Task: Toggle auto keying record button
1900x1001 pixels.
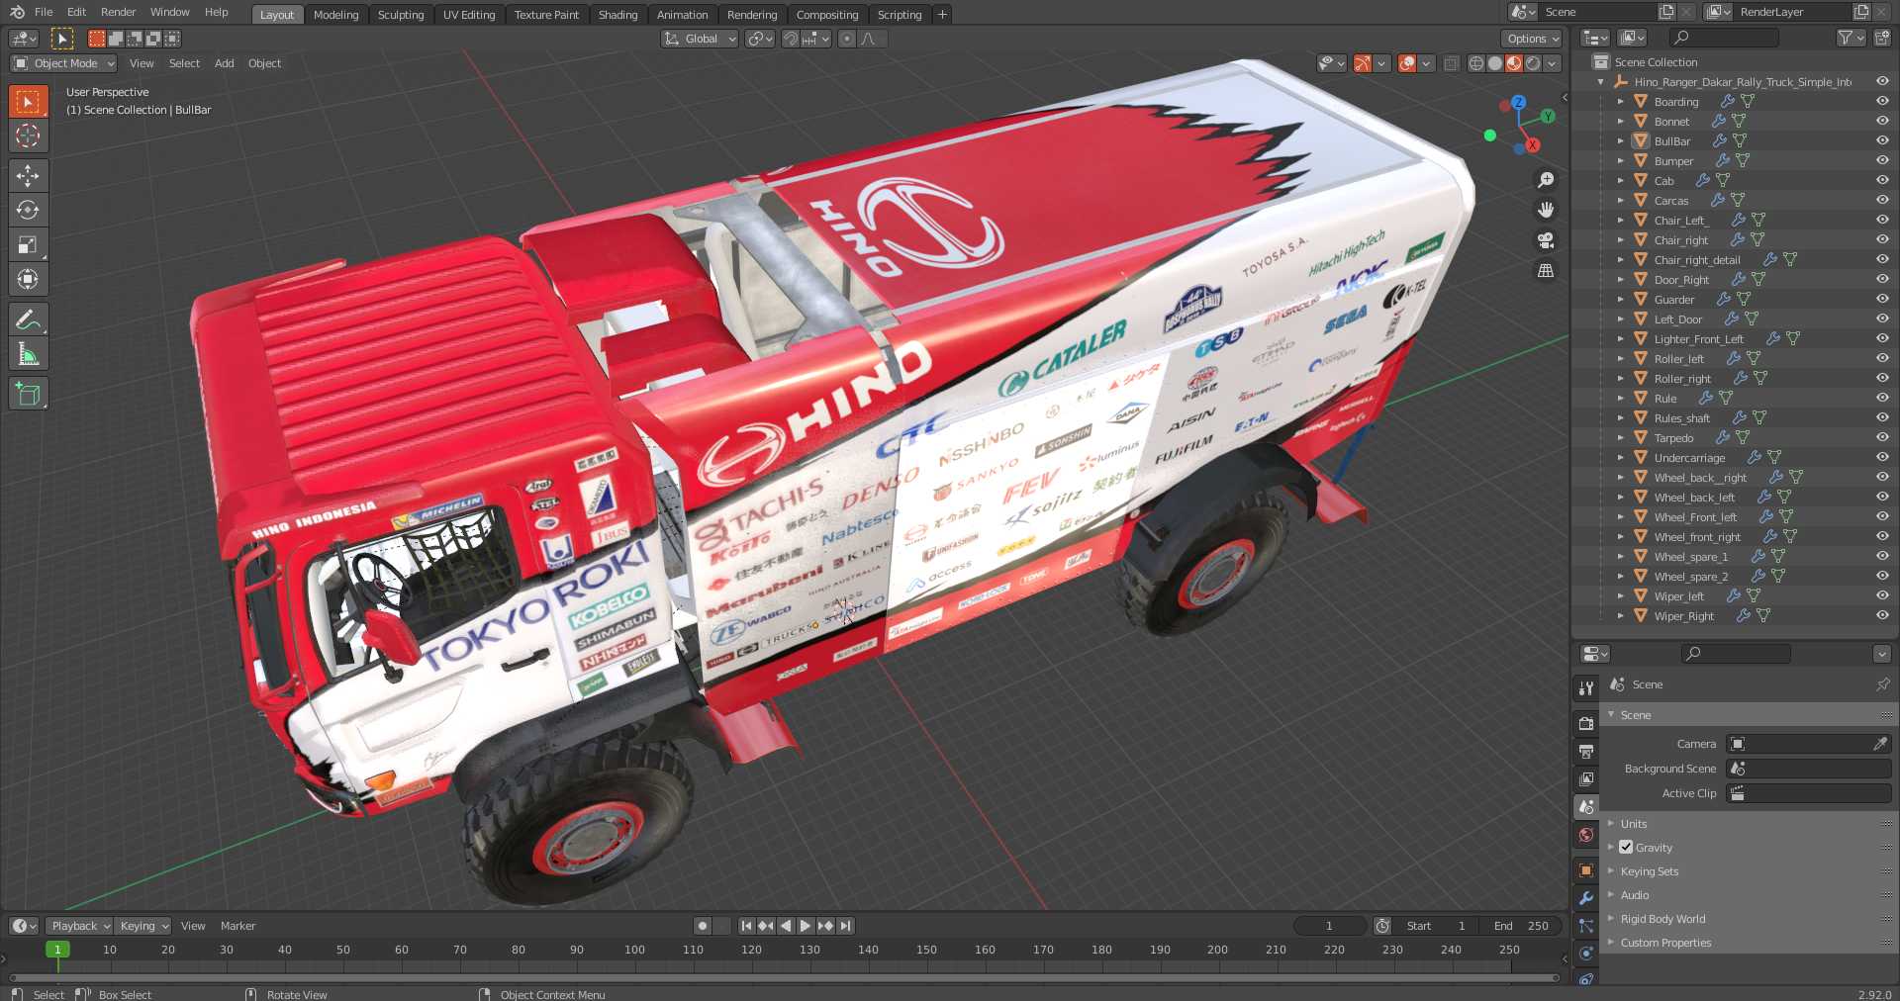Action: pyautogui.click(x=703, y=926)
